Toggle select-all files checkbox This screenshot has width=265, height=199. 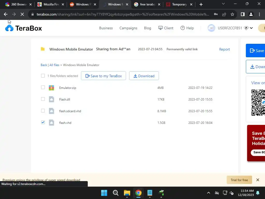43,76
